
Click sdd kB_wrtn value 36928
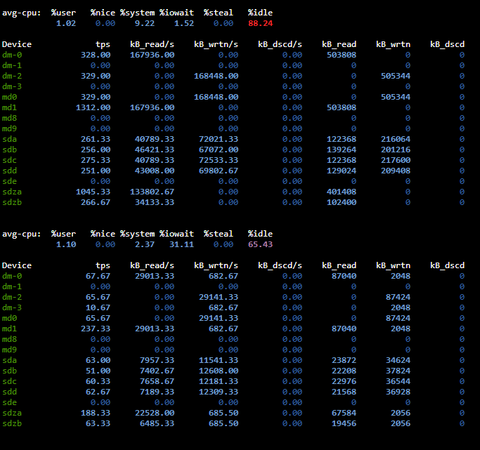tap(398, 392)
